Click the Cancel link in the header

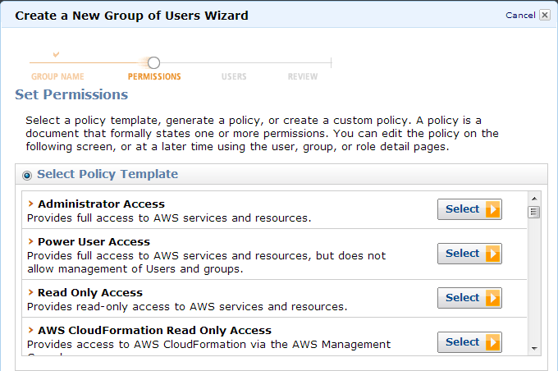coord(520,15)
